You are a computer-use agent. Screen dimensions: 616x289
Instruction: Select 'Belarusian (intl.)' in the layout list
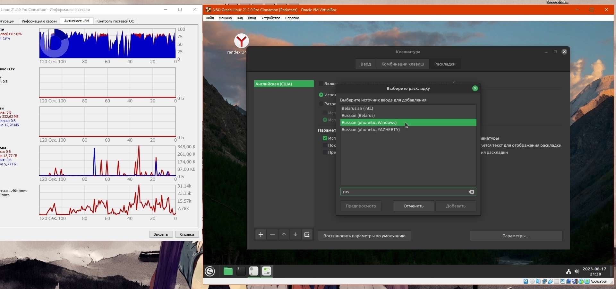[x=408, y=108]
